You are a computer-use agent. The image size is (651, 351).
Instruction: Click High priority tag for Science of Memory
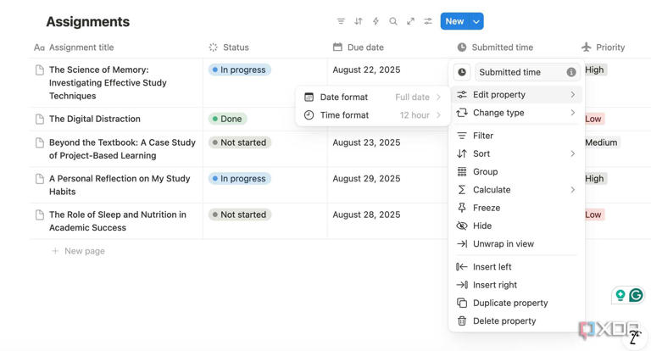(x=595, y=70)
